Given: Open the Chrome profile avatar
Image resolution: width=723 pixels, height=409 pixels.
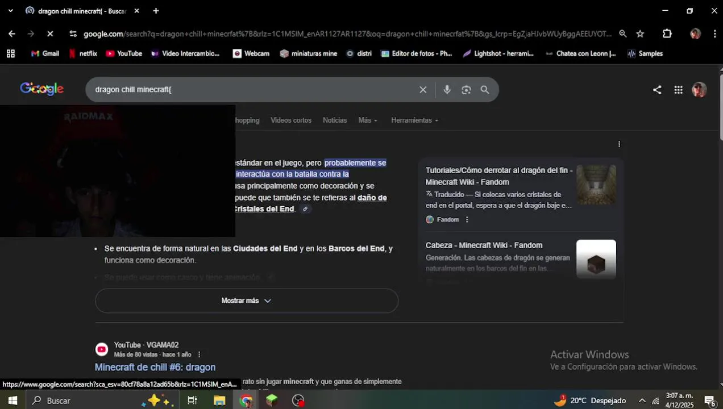Looking at the screenshot, I should pyautogui.click(x=695, y=34).
